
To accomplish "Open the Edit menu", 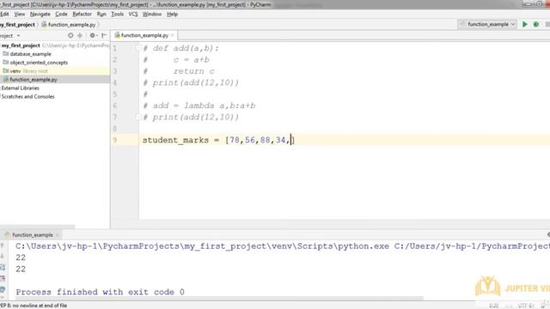I will (4, 14).
